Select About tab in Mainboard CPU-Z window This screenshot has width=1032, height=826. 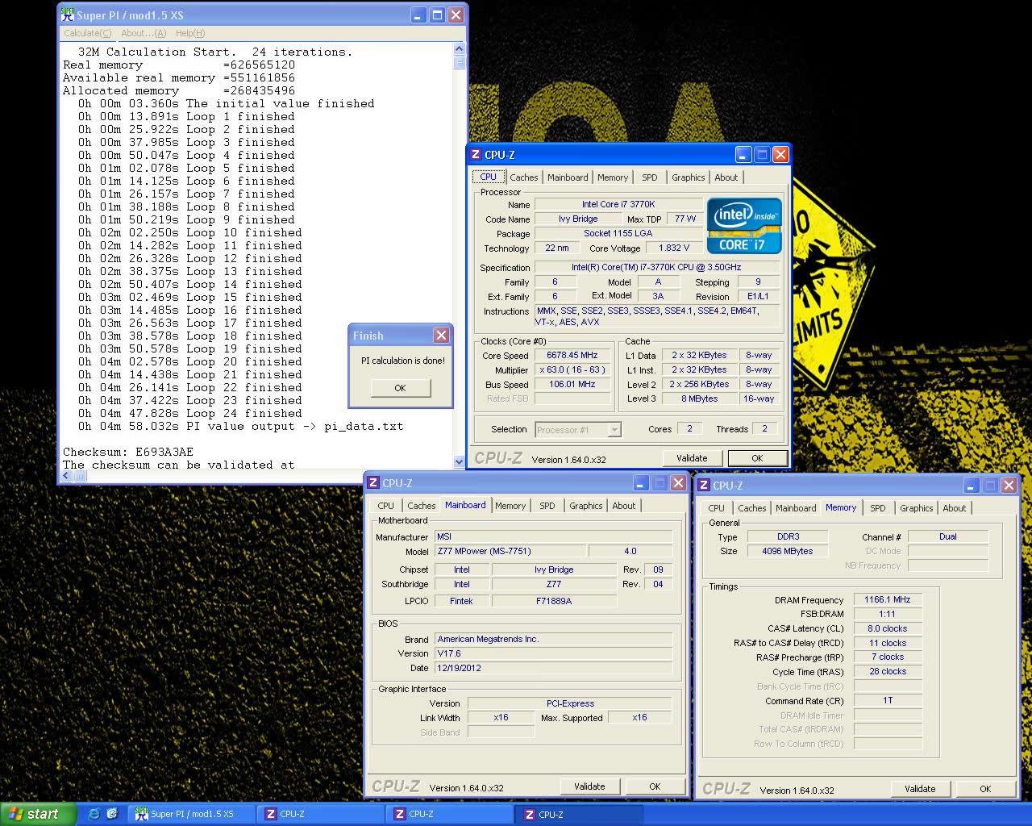tap(623, 506)
